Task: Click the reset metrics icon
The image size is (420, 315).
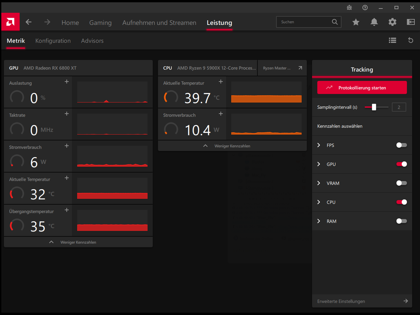Action: (411, 40)
